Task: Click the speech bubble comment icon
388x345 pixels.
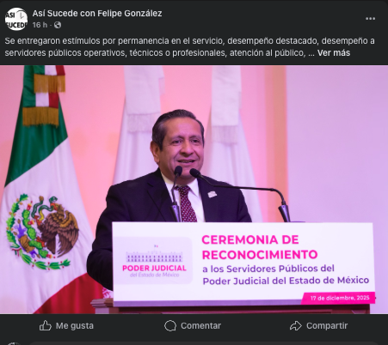Action: [x=170, y=325]
